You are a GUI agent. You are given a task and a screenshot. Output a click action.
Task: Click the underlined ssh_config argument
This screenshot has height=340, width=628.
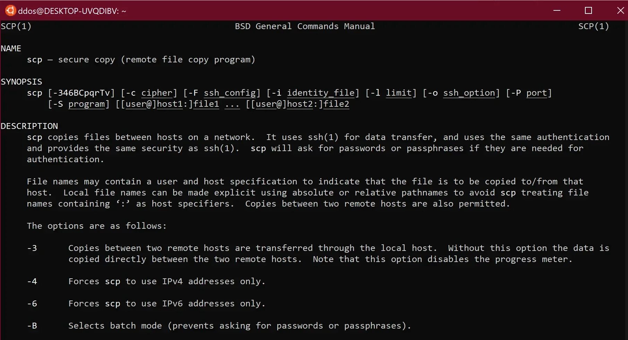click(x=230, y=93)
